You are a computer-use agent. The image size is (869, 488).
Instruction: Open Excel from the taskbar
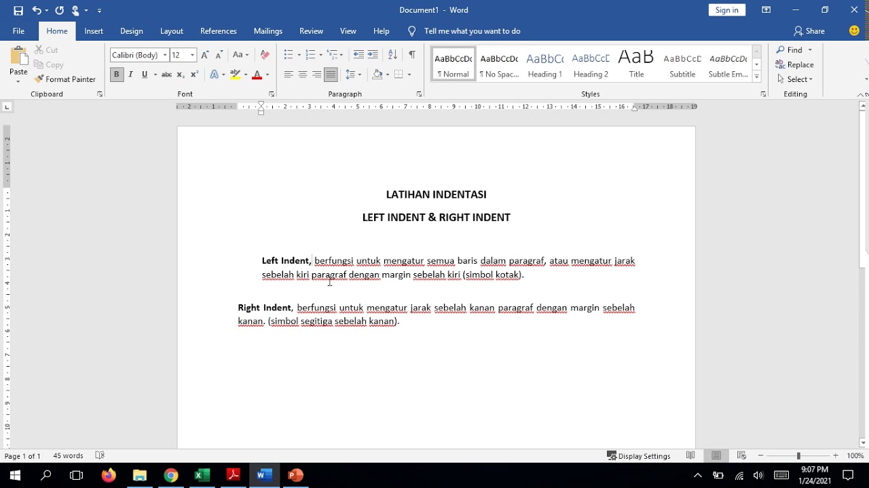[x=202, y=475]
